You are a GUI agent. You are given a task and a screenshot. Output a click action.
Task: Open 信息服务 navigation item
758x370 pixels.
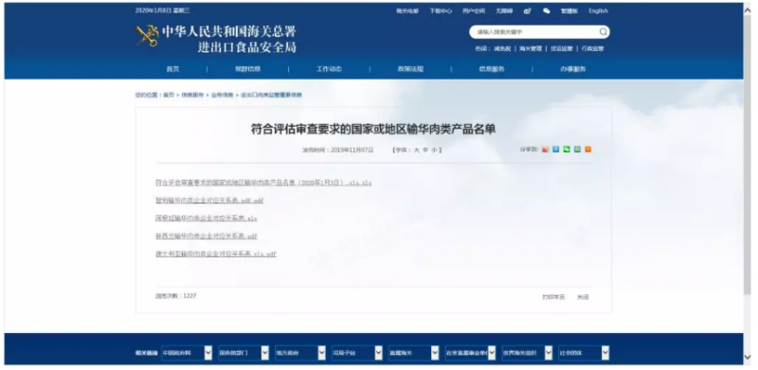492,69
